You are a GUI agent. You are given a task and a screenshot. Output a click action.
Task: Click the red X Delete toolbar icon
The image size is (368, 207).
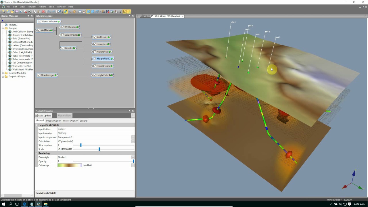[43, 11]
